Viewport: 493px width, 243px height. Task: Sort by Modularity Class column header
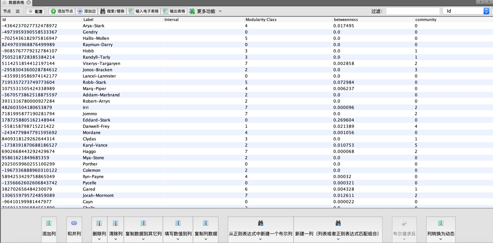[x=288, y=20]
